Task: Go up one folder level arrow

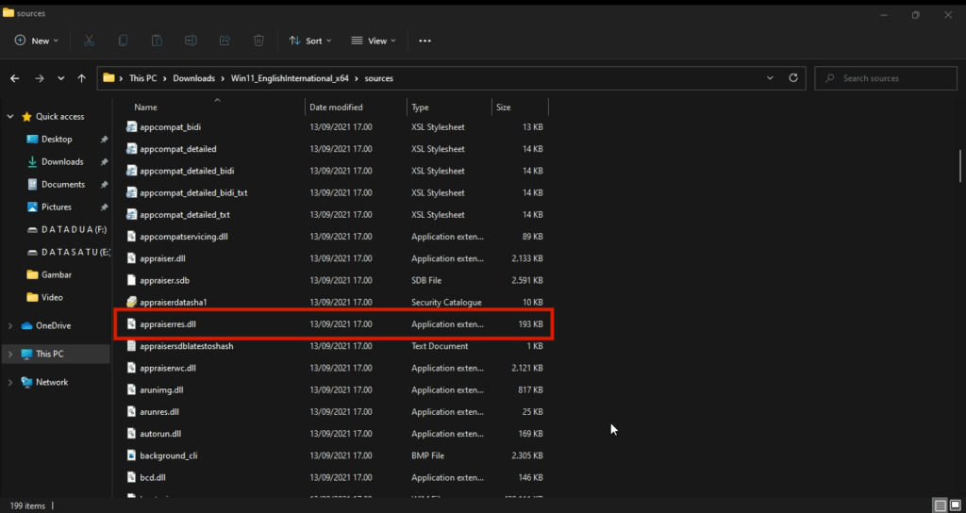Action: pyautogui.click(x=81, y=78)
